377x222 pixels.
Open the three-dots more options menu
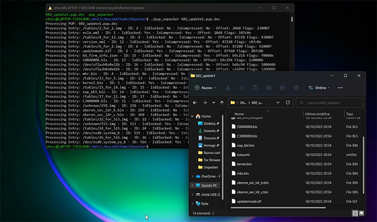340,88
